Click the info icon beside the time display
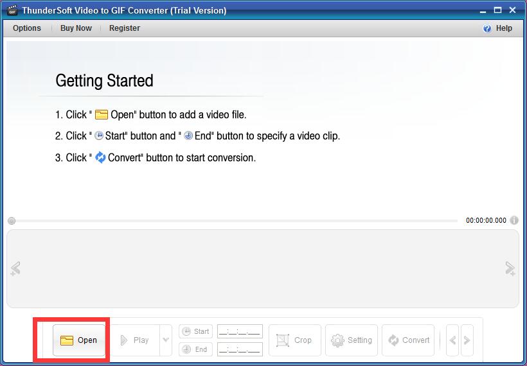Screen dimensions: 527x366 click(514, 220)
